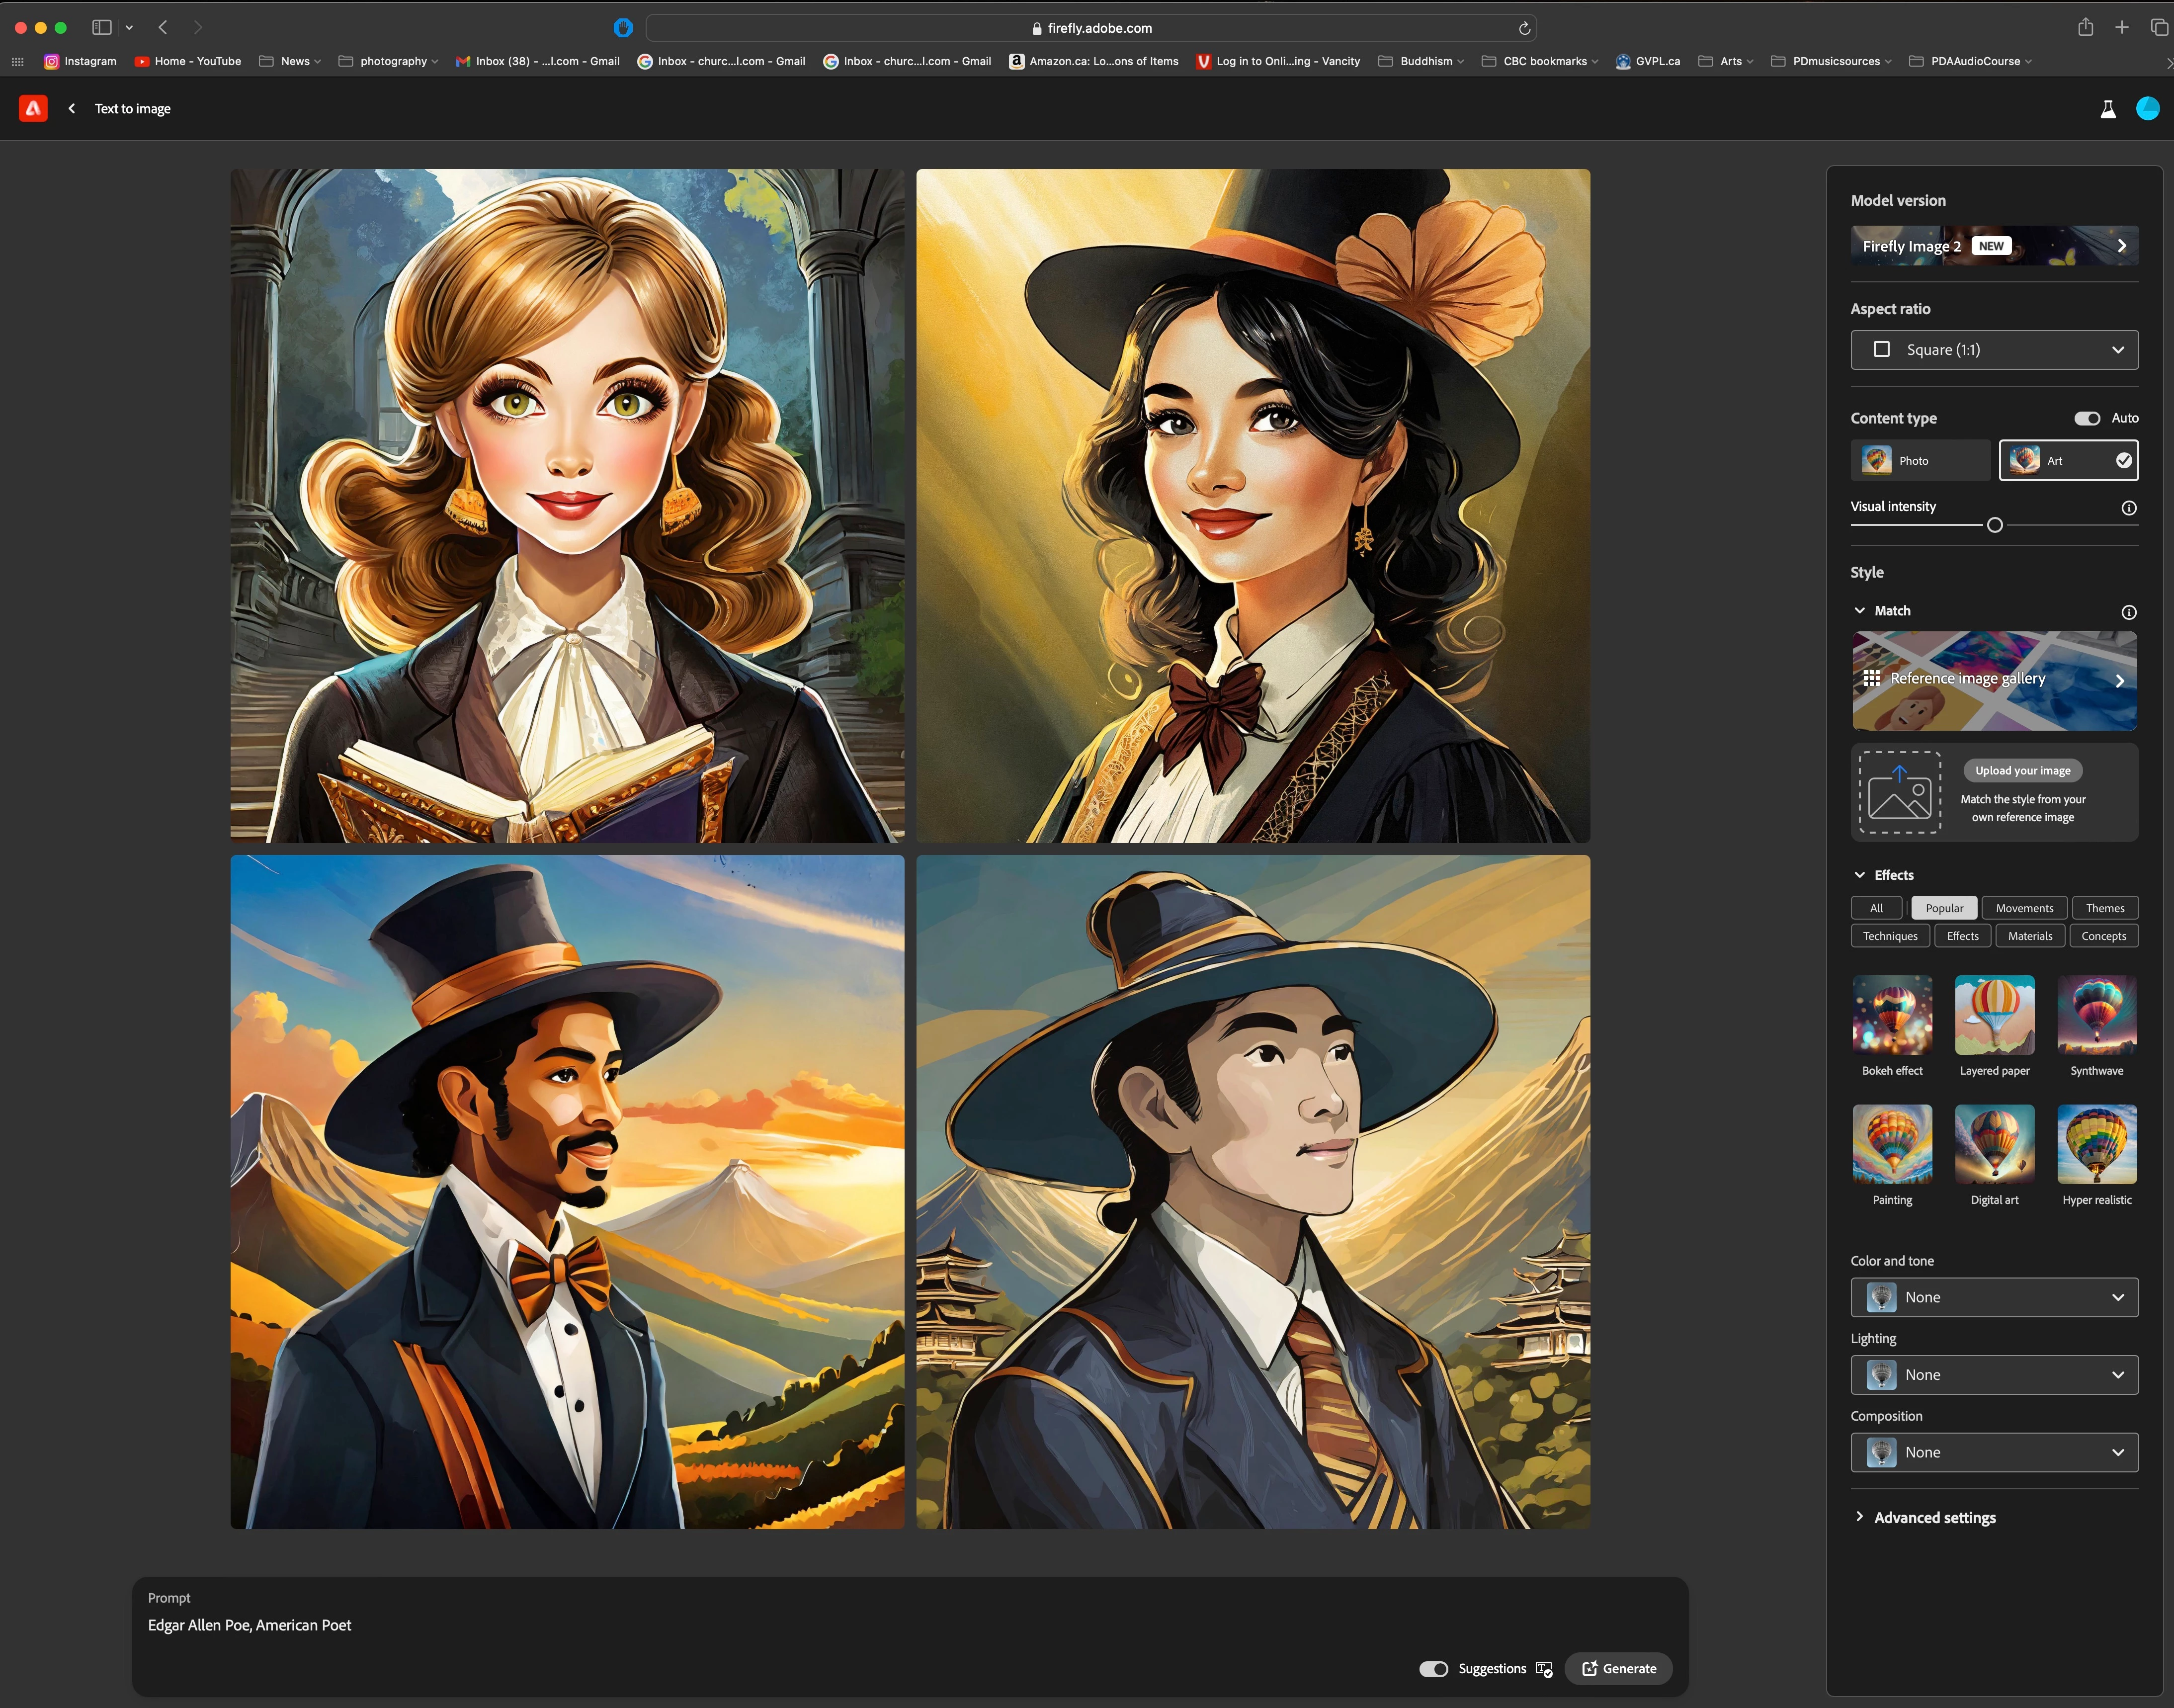Open the user profile avatar

pos(2147,109)
